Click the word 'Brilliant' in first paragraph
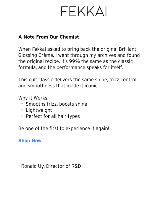 [x=127, y=49]
